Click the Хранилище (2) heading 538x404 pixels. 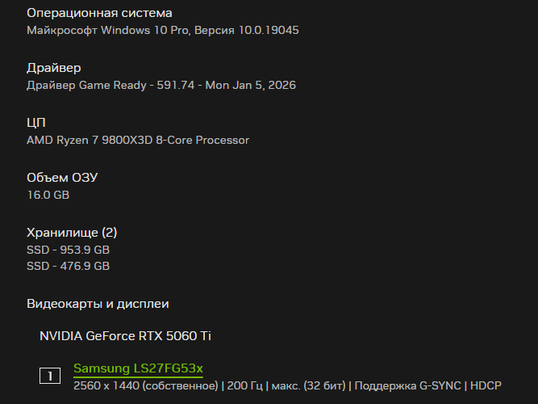click(x=72, y=233)
